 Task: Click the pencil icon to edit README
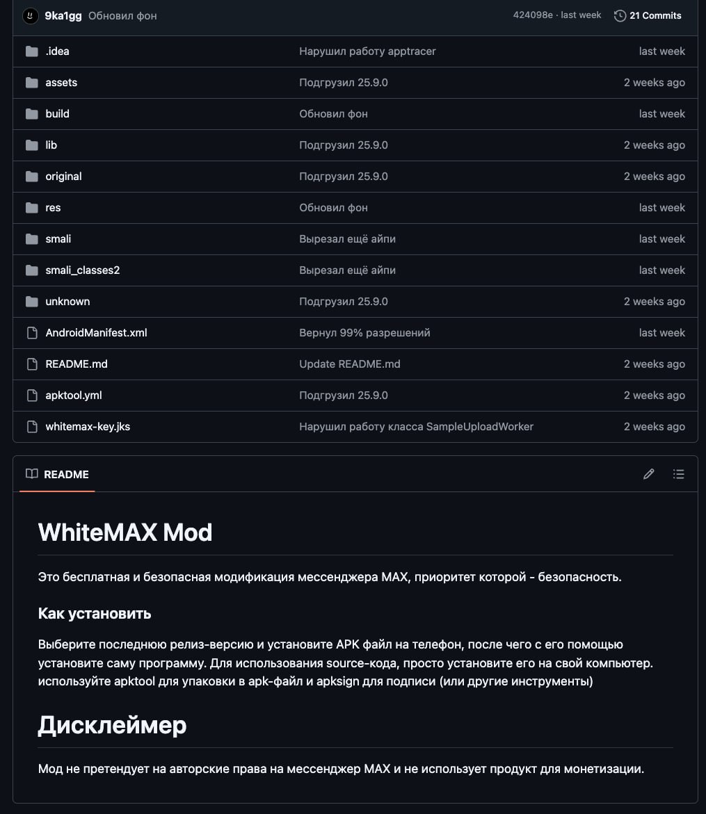tap(648, 473)
